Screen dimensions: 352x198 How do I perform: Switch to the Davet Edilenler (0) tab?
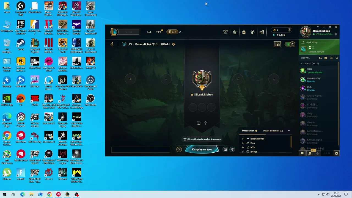coord(273,131)
